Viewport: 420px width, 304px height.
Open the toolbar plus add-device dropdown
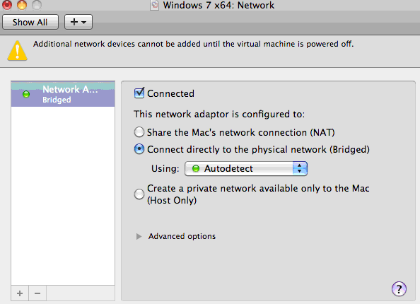(x=78, y=22)
